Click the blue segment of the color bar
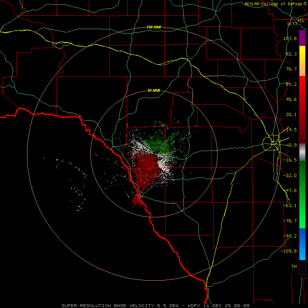Viewport: 308px width, 308px height. [x=302, y=244]
